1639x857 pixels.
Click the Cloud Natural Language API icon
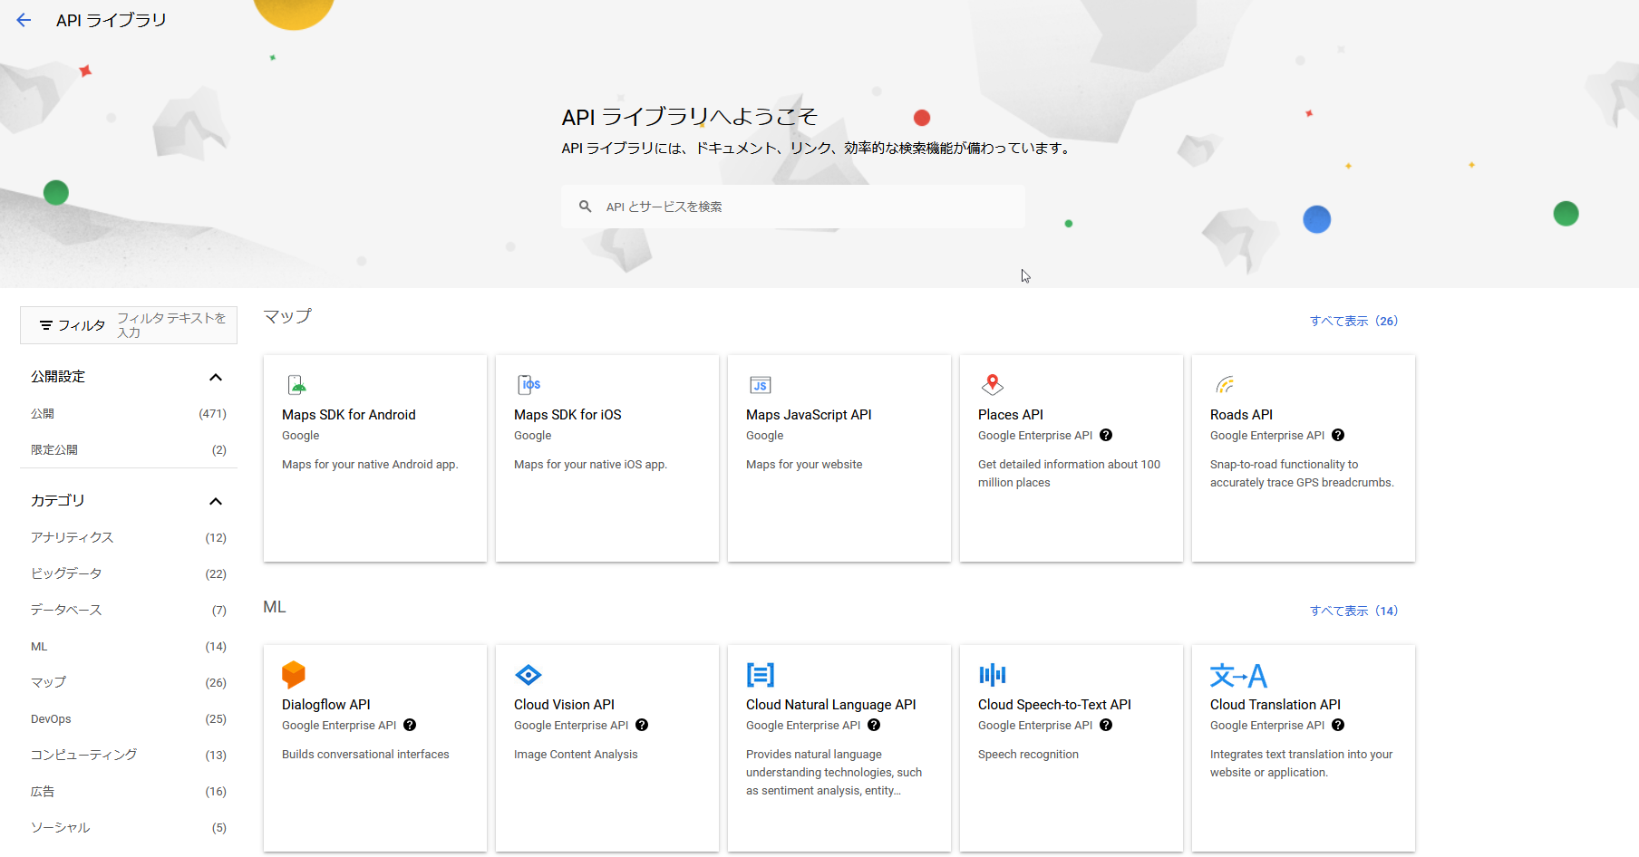pyautogui.click(x=761, y=675)
